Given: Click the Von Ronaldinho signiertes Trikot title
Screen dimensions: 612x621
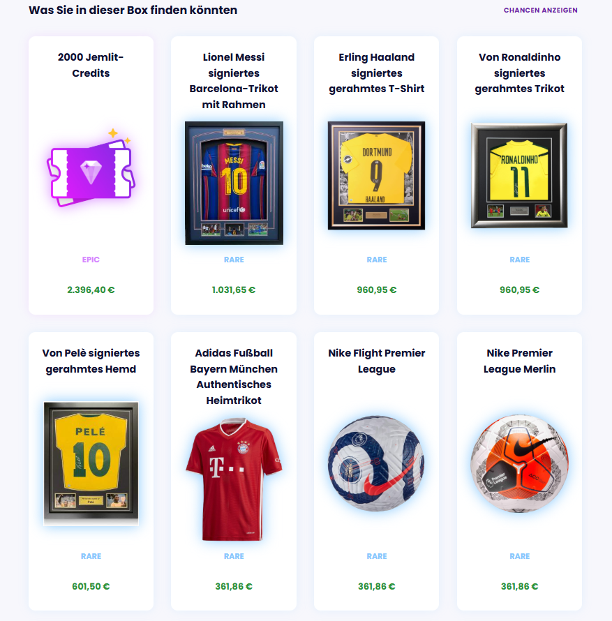Looking at the screenshot, I should click(519, 73).
